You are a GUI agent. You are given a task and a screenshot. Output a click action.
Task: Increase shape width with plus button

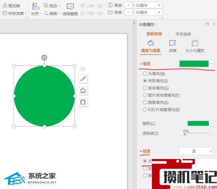click(x=159, y=12)
